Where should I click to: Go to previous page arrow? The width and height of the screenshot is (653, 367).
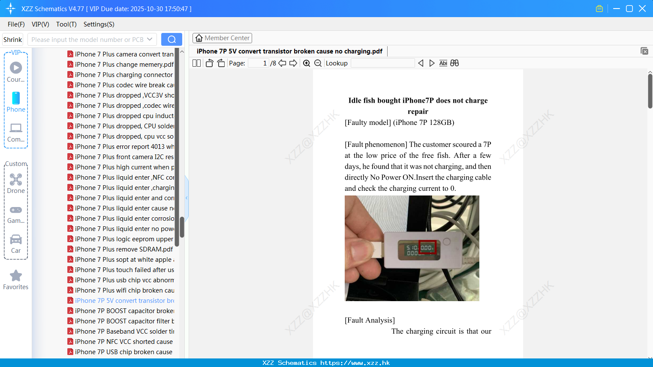[x=282, y=63]
